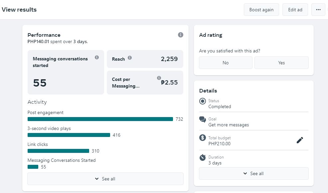Expand See all under Details
328x193 pixels.
253,173
